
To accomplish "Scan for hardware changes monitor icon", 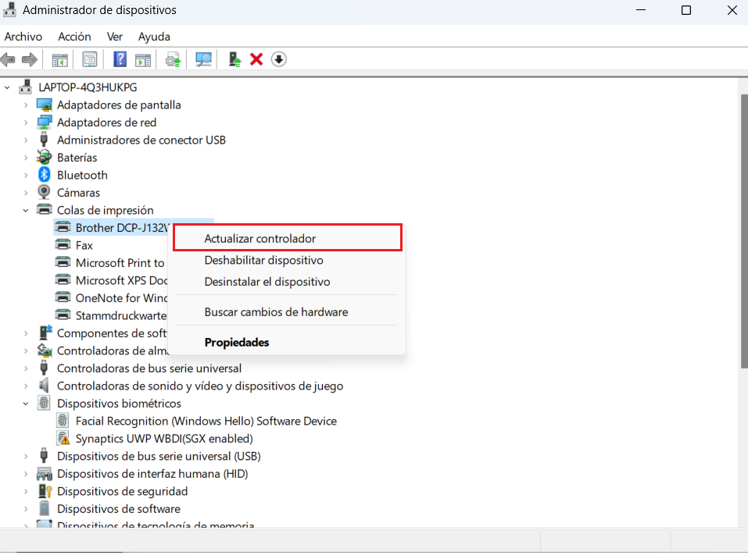I will click(204, 59).
